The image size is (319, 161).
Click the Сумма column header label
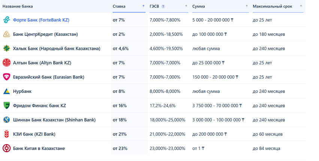point(199,6)
